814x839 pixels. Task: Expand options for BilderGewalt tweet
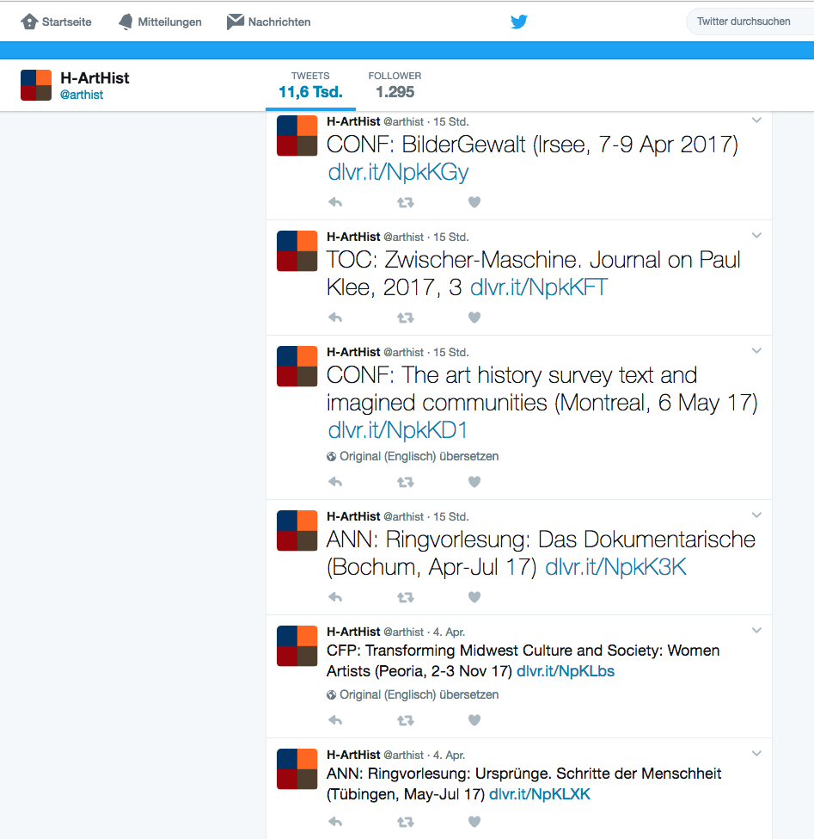coord(756,120)
